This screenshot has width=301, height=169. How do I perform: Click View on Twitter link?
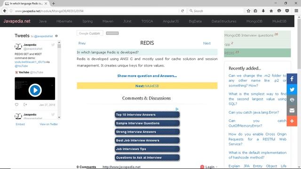tap(49, 124)
